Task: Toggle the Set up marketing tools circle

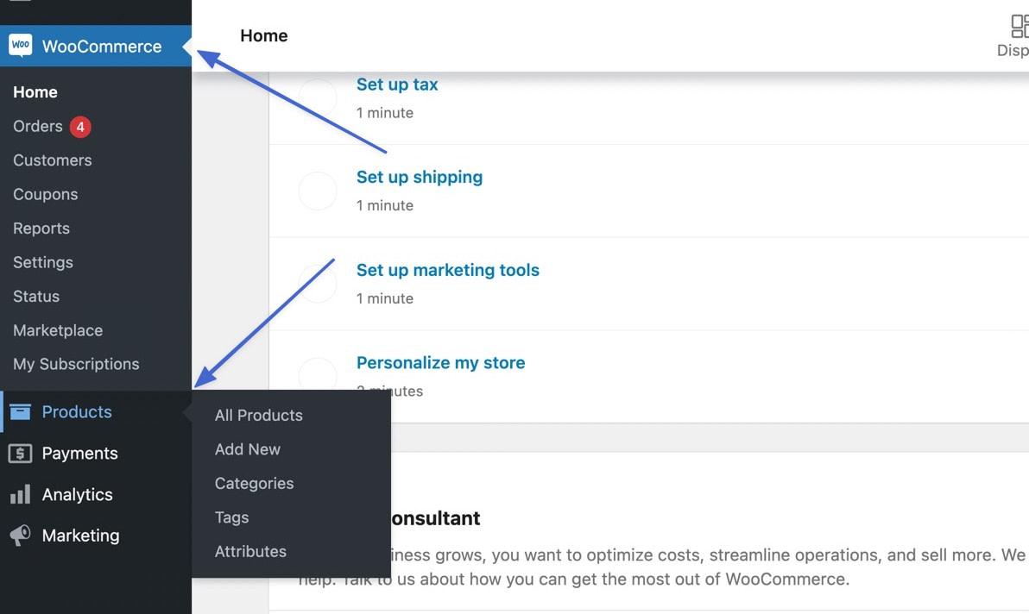Action: (x=318, y=284)
